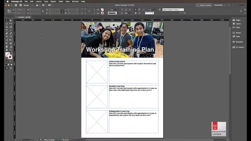The image size is (251, 141).
Task: Select the Page tool
Action: tap(7, 23)
